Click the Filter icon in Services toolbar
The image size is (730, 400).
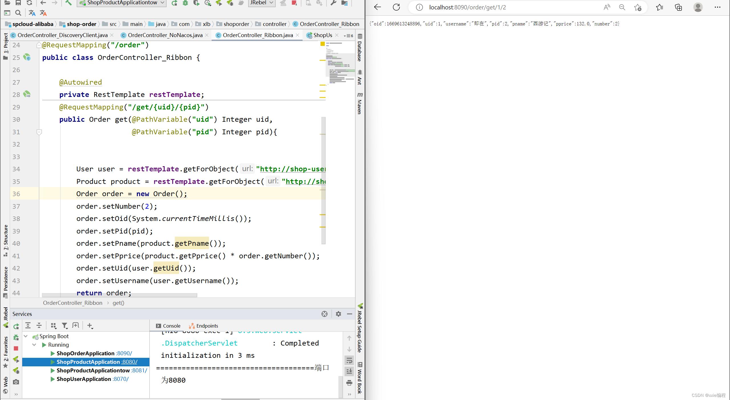pyautogui.click(x=65, y=326)
